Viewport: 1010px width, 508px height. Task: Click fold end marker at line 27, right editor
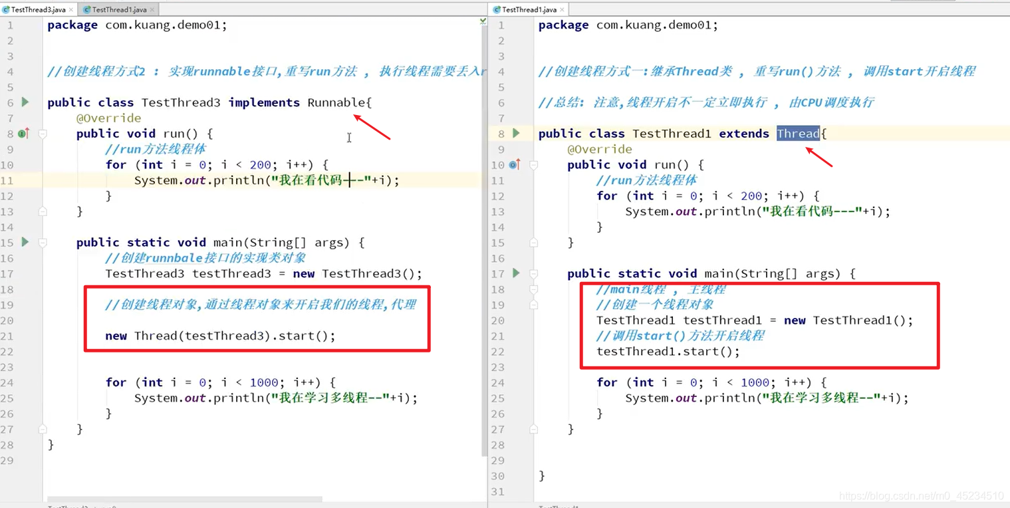tap(533, 429)
